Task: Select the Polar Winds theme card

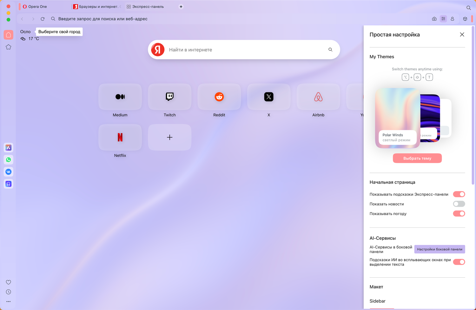Action: (x=398, y=118)
